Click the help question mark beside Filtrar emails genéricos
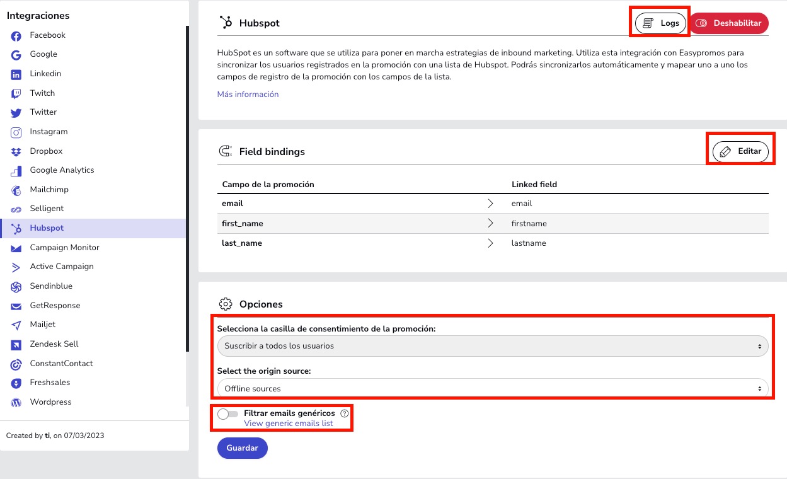The height and width of the screenshot is (479, 787). coord(344,413)
